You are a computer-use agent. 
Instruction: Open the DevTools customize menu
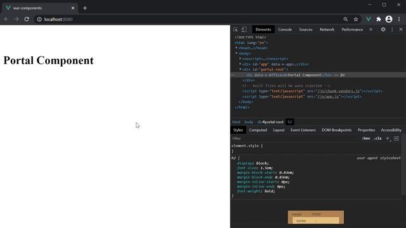(392, 30)
